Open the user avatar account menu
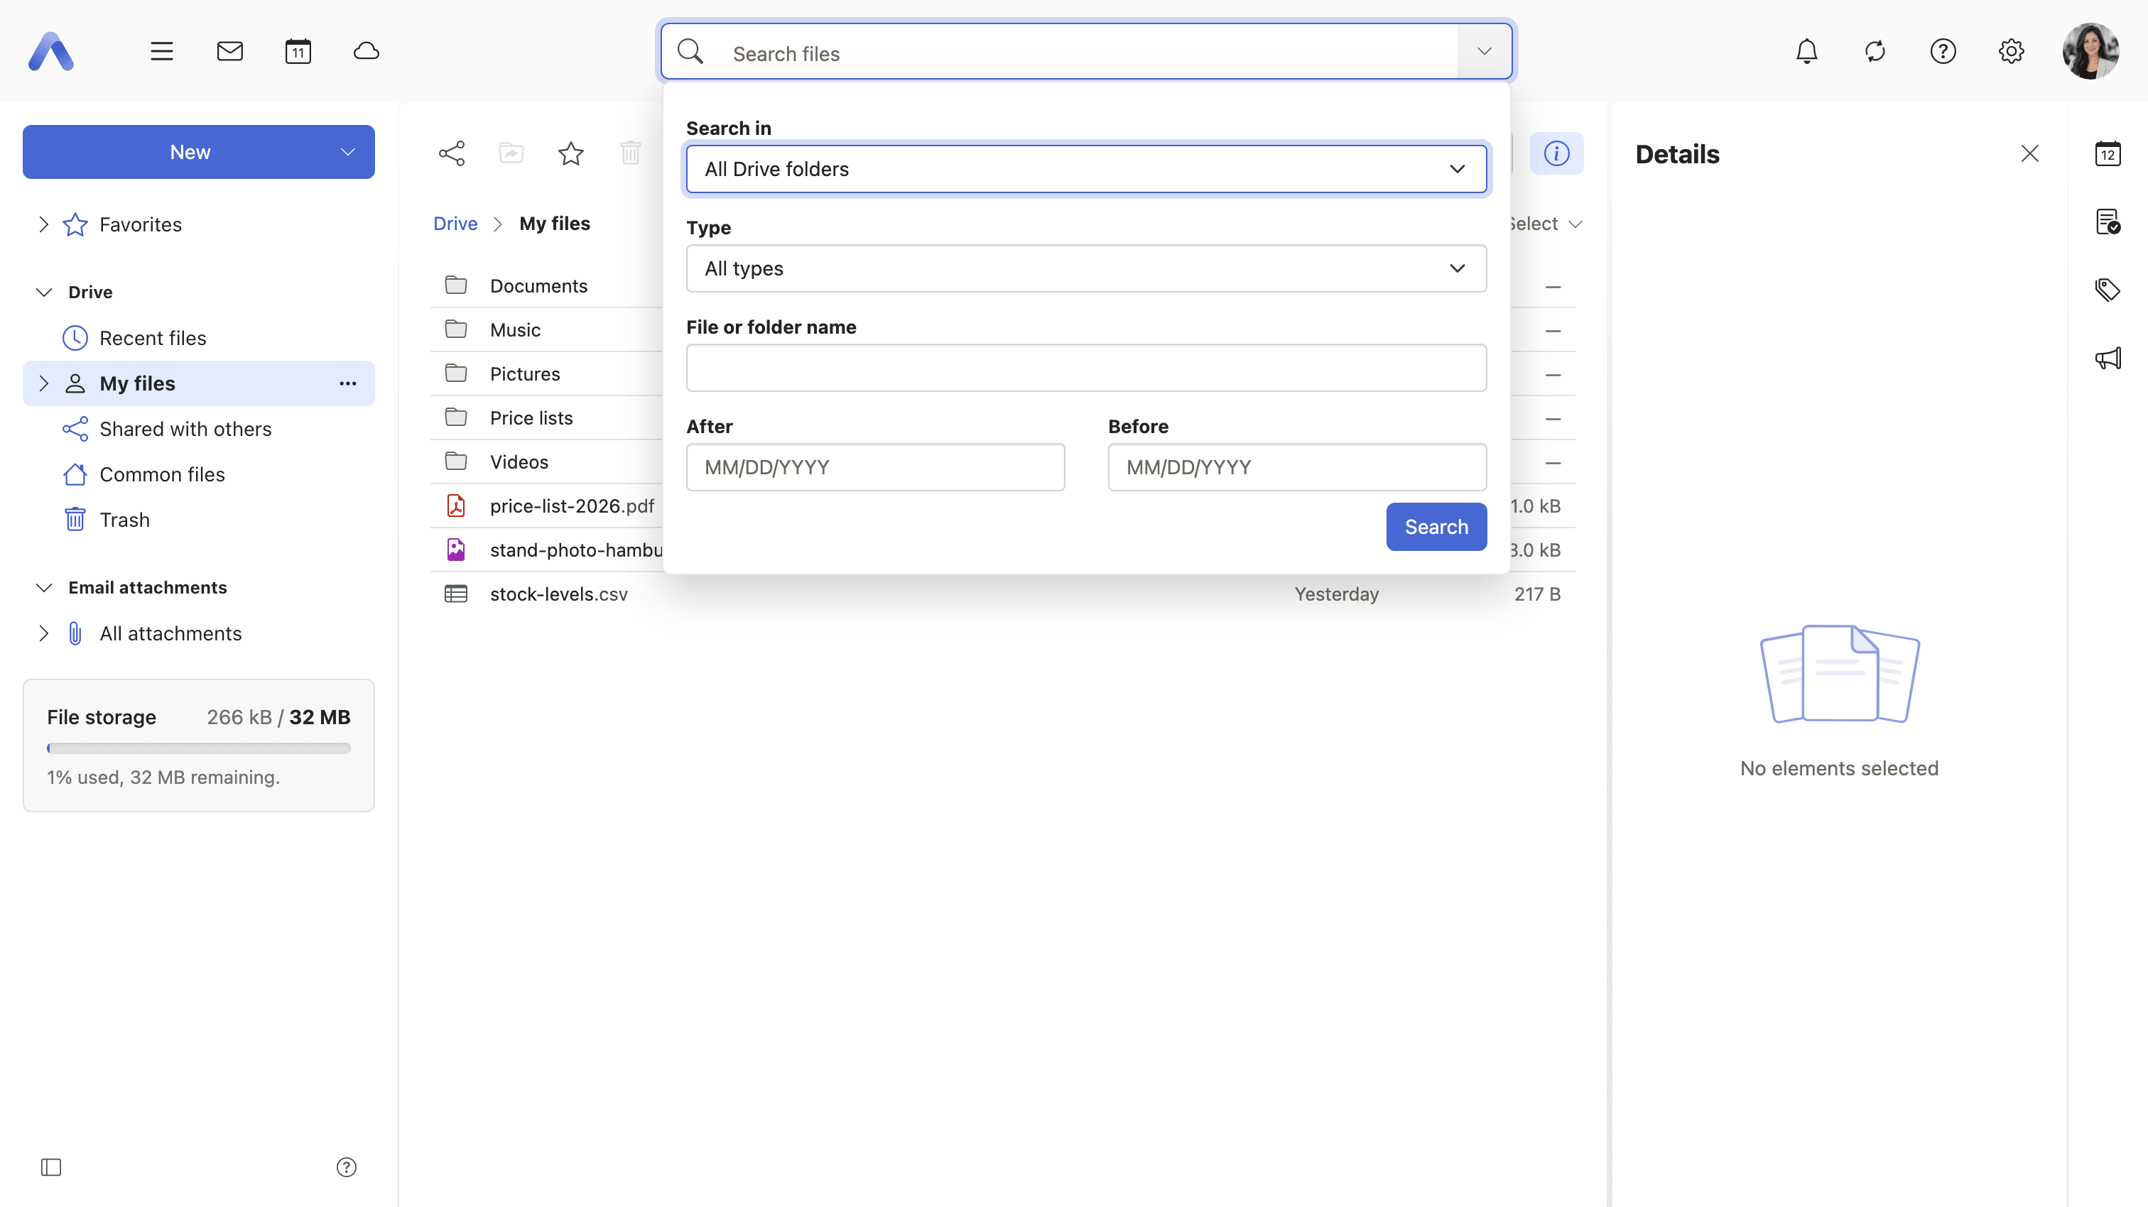This screenshot has width=2148, height=1207. tap(2090, 52)
